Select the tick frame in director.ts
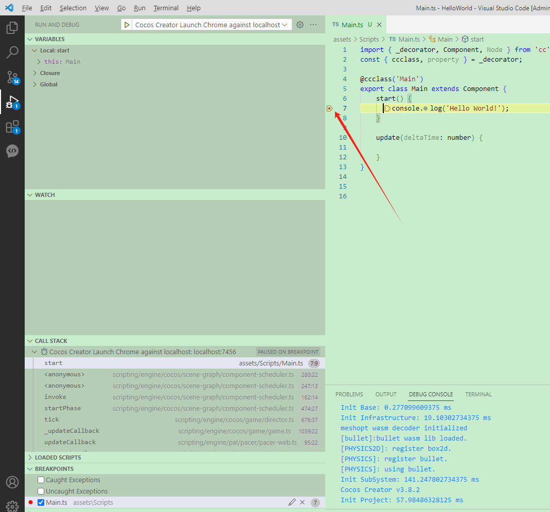This screenshot has width=550, height=512. pos(175,419)
